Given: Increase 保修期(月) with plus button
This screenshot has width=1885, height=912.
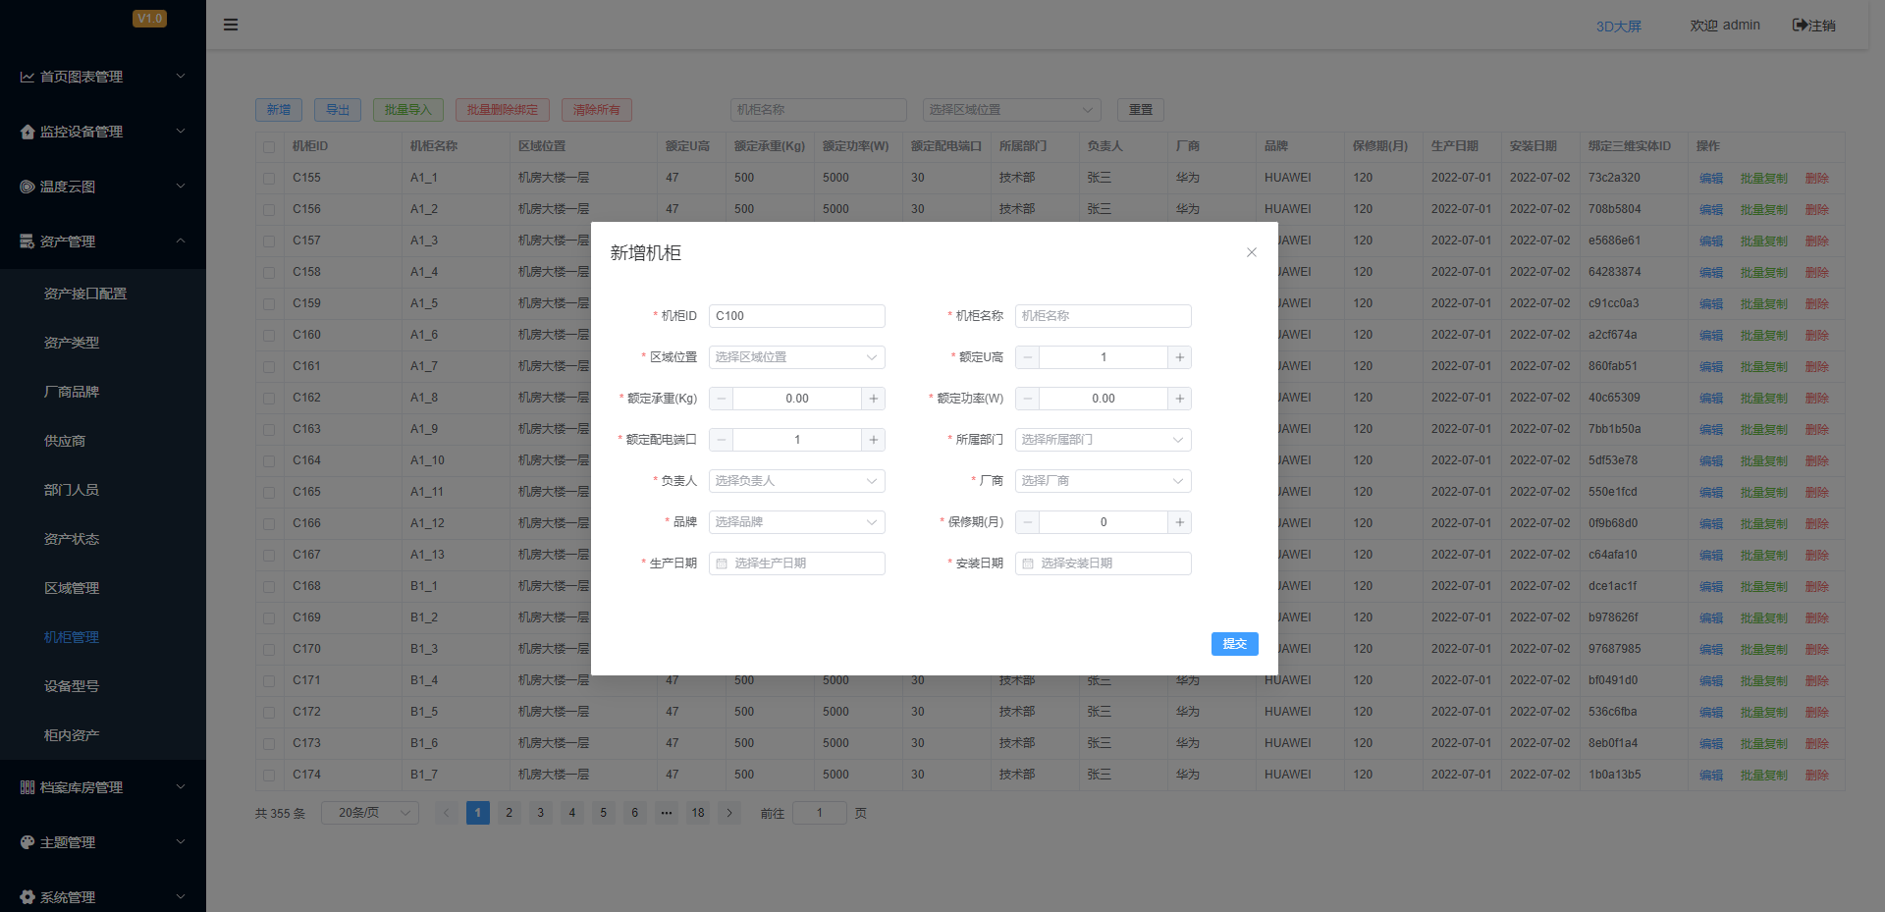Looking at the screenshot, I should pyautogui.click(x=1180, y=522).
